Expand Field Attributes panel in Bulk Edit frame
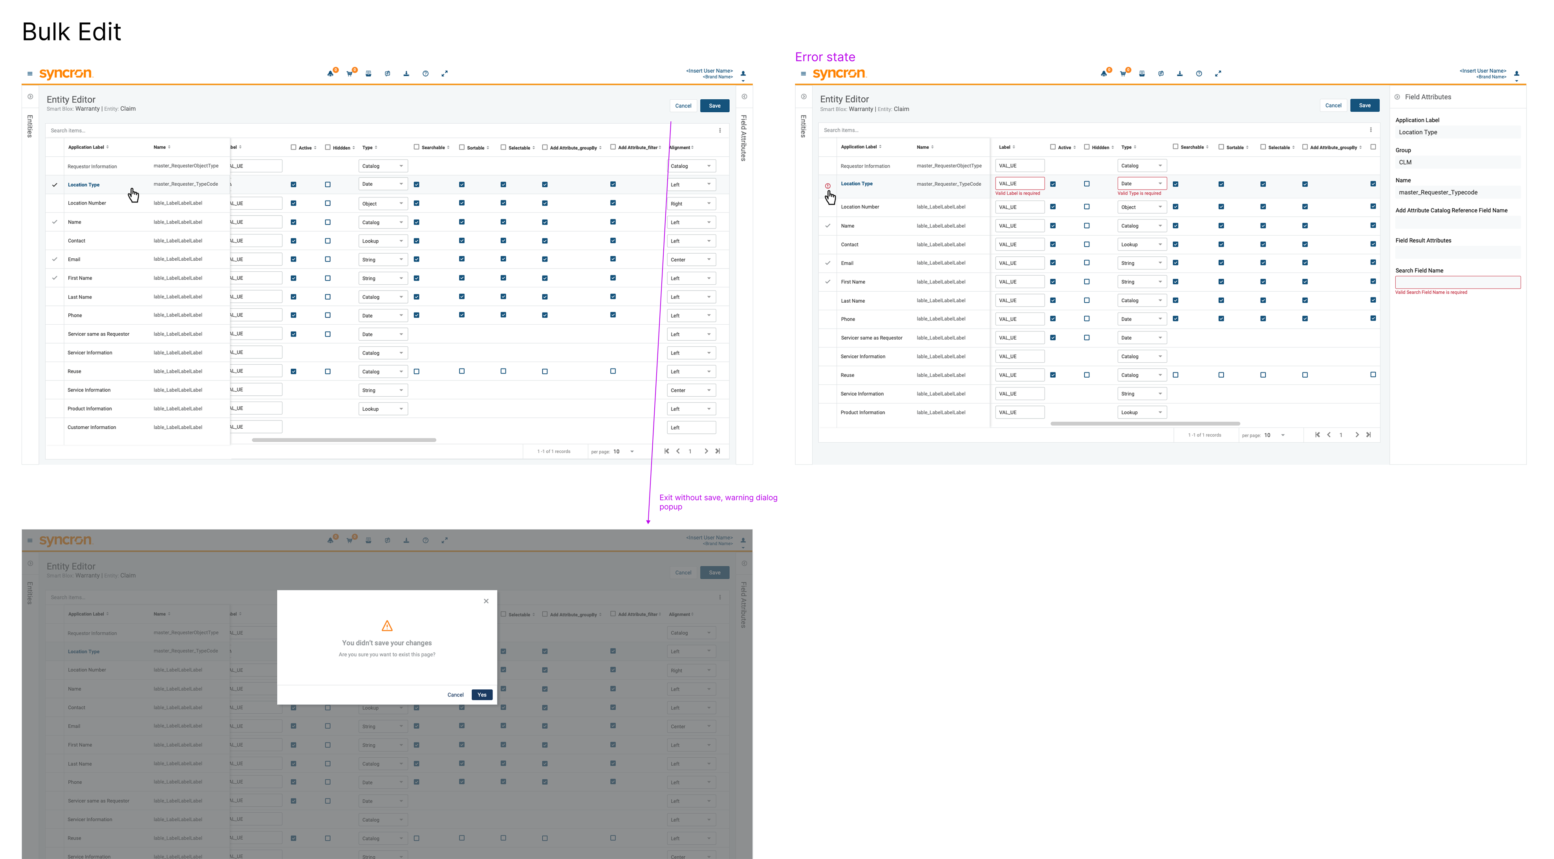The image size is (1554, 859). coord(745,97)
